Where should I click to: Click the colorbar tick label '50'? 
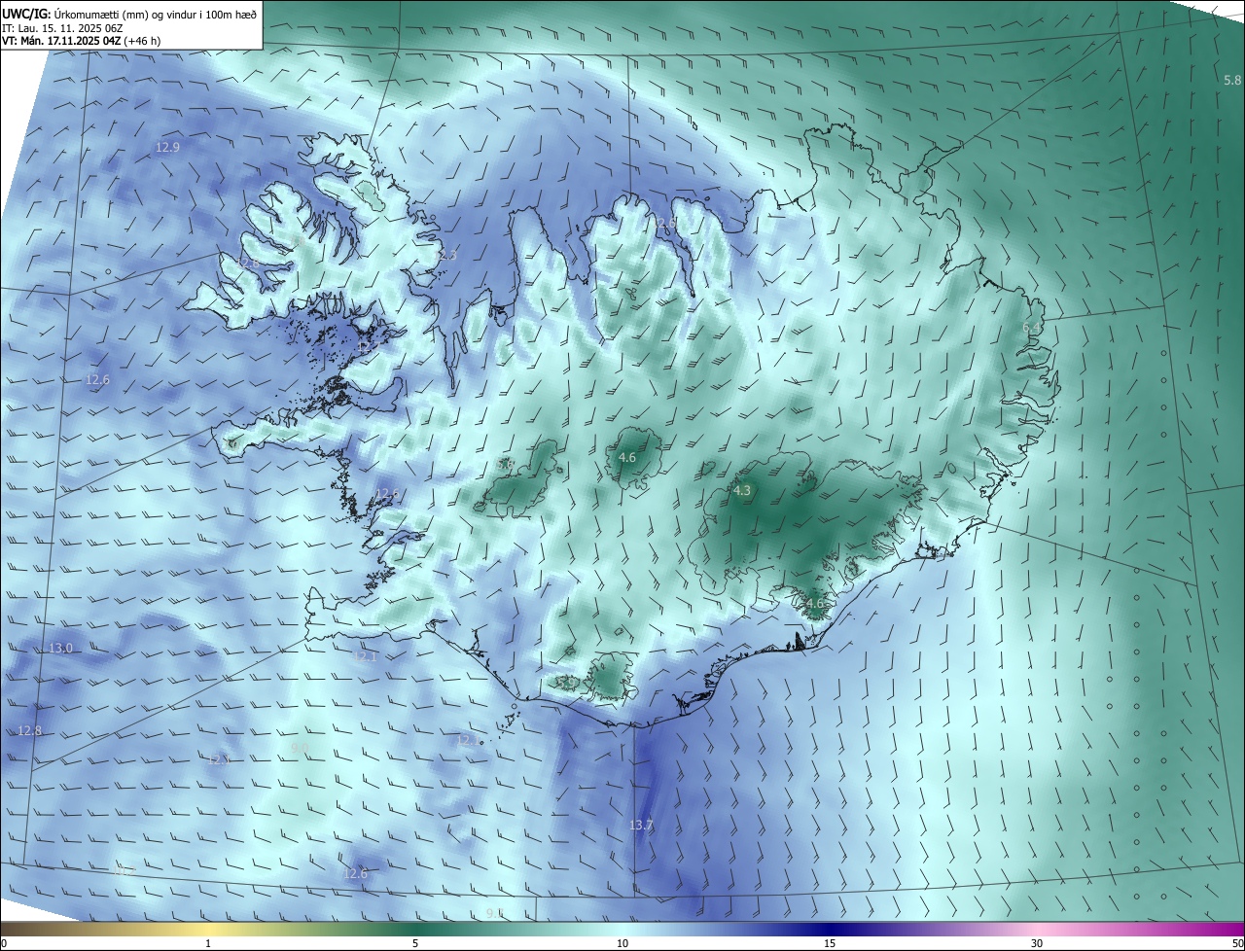click(x=1237, y=943)
